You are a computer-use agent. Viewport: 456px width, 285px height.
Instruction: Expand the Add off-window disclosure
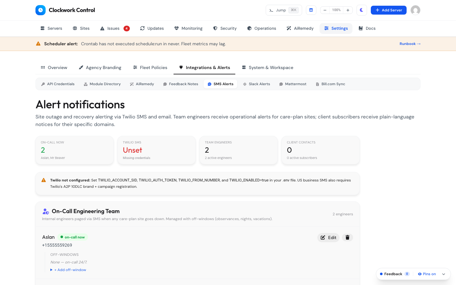[68, 270]
